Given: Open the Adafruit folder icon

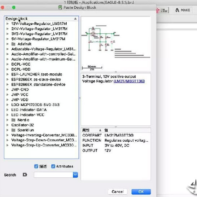Looking at the screenshot, I should 14,44.
